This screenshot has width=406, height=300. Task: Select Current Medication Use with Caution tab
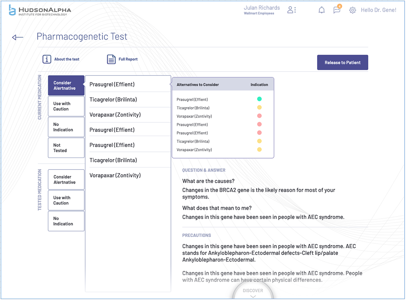click(x=66, y=106)
